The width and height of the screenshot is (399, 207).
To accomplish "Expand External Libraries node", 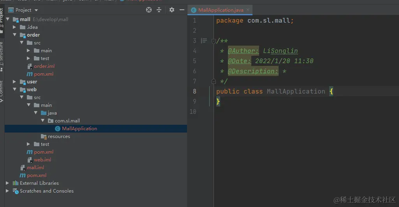I will 7,183.
